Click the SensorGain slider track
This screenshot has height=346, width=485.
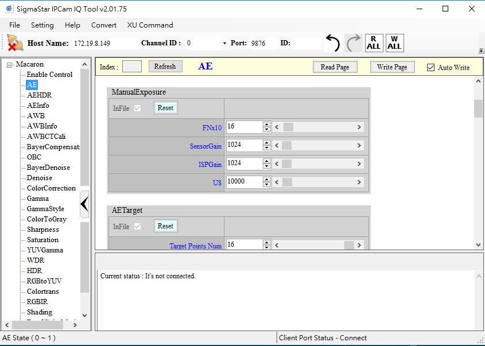coord(319,146)
